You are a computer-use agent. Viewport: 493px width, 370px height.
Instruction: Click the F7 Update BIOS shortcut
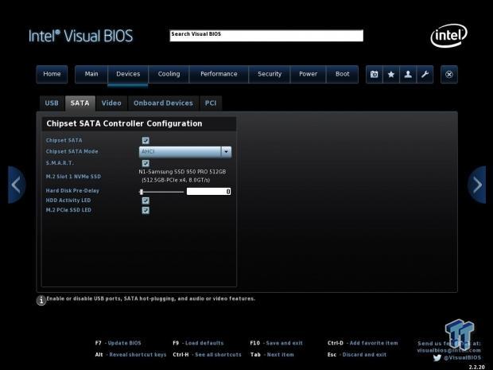click(x=118, y=343)
